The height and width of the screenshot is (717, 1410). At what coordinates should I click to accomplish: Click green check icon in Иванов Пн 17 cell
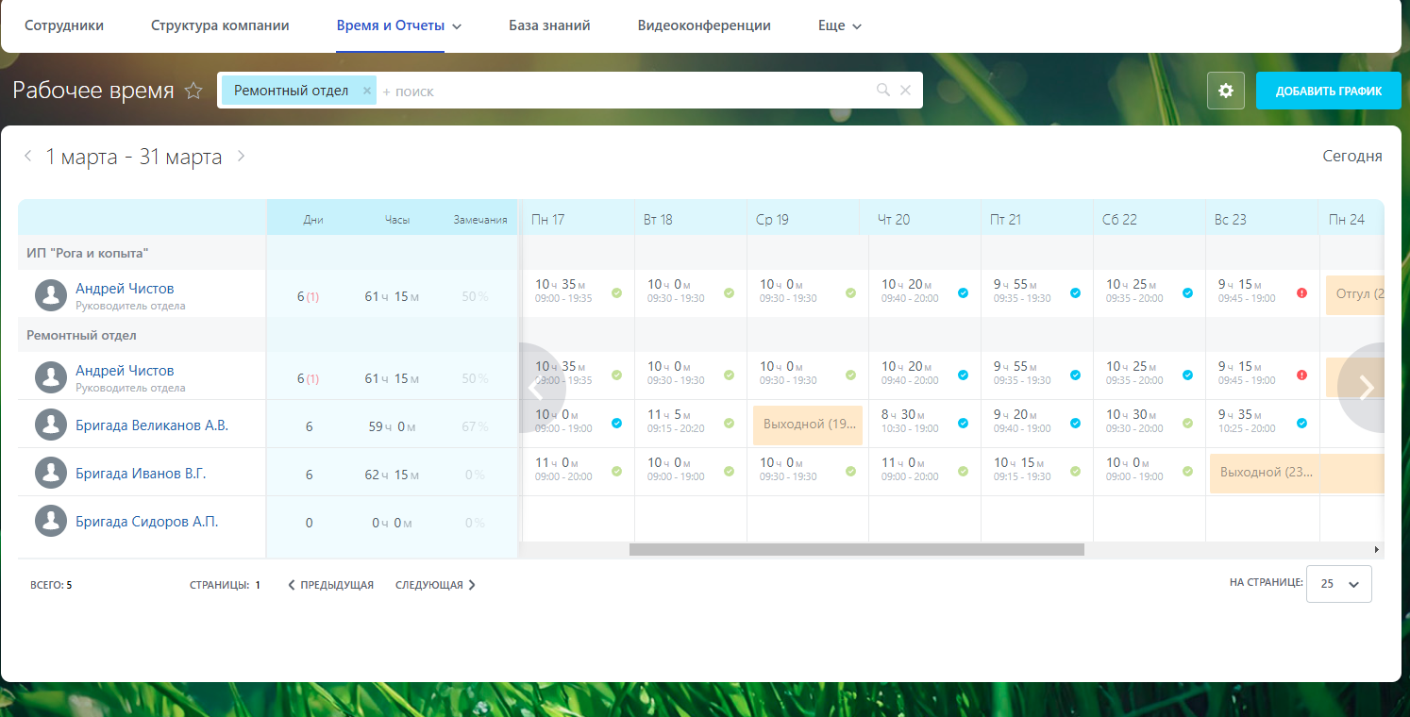[x=616, y=471]
